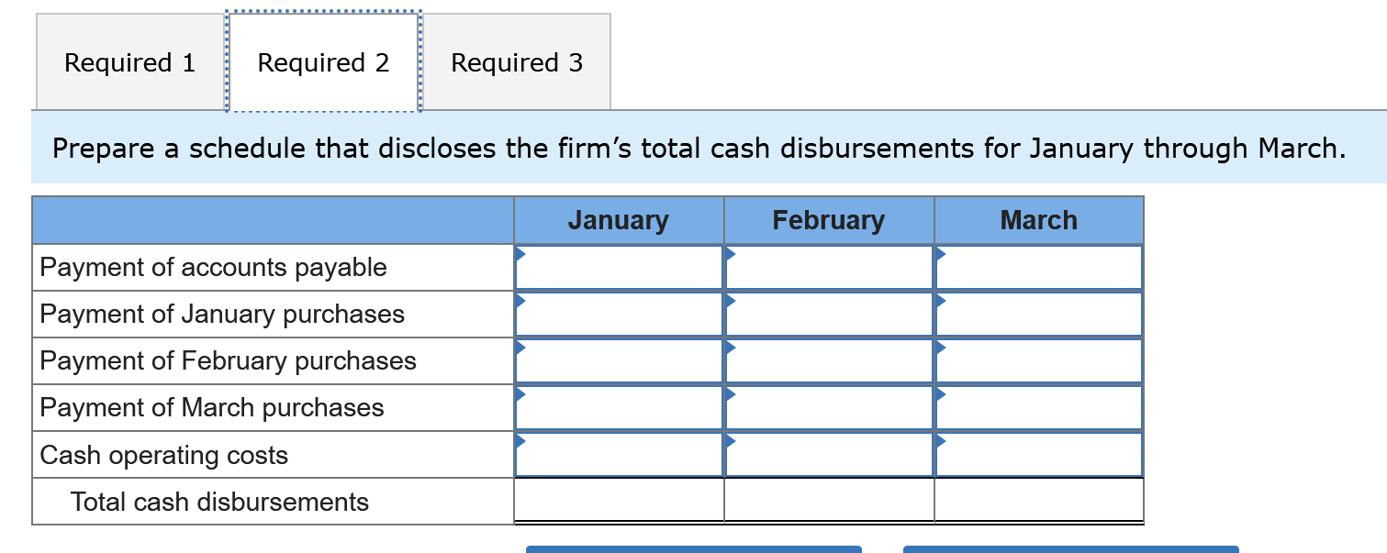This screenshot has width=1387, height=553.
Task: Click the dropdown marker in January accounts payable cell
Action: pos(521,255)
